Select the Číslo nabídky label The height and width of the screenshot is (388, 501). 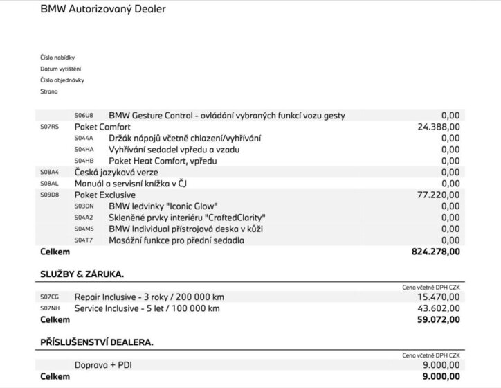pyautogui.click(x=57, y=58)
